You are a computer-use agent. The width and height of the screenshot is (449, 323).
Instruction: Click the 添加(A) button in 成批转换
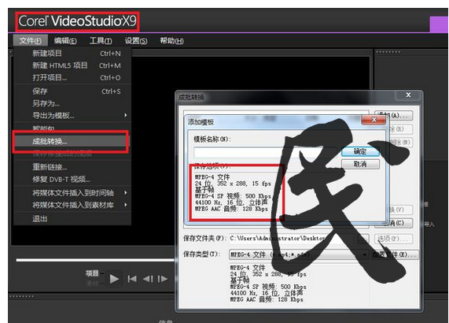(x=393, y=116)
